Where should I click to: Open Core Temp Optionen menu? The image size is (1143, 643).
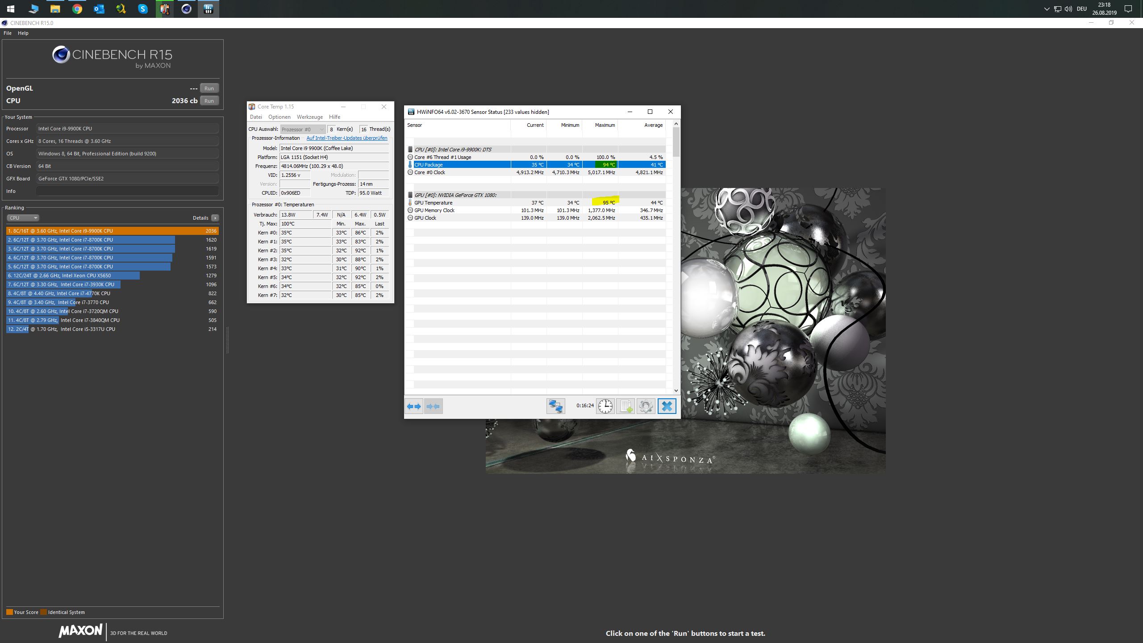(279, 117)
